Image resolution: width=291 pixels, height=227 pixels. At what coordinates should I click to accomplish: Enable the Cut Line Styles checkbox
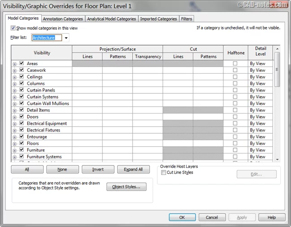(x=164, y=173)
